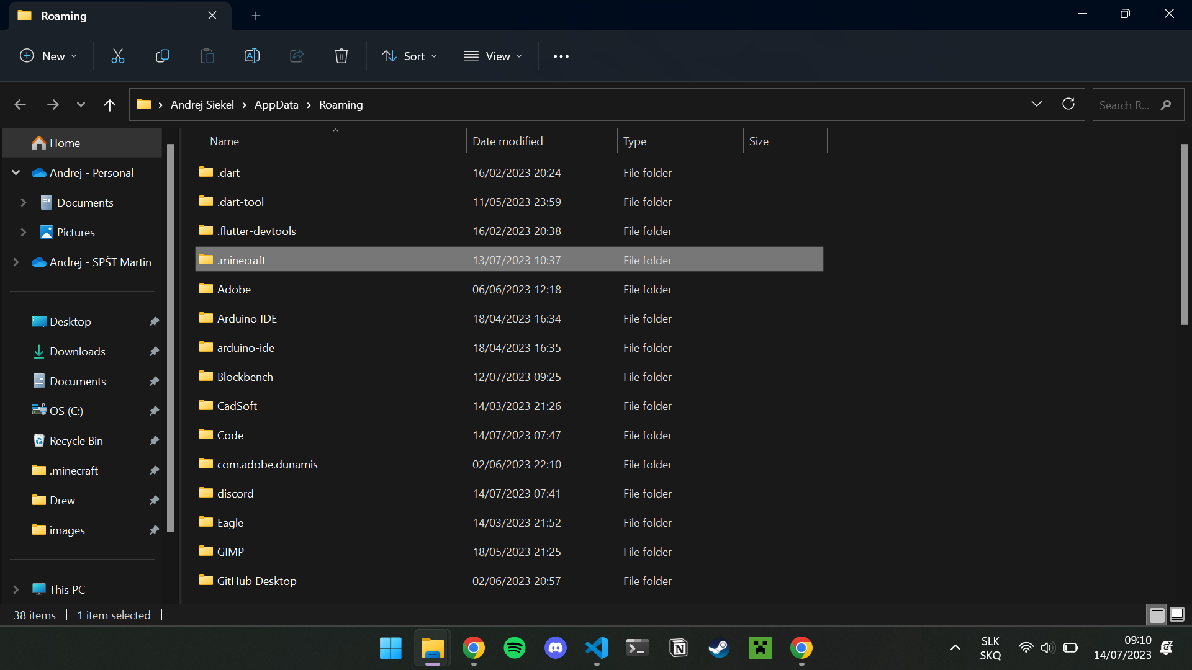
Task: Open Notion from the taskbar
Action: click(679, 648)
